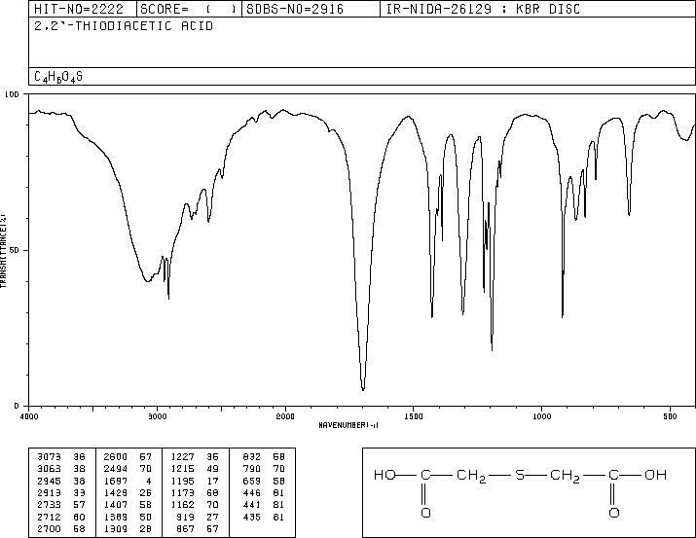Click the 441 peak table entry

[x=252, y=505]
